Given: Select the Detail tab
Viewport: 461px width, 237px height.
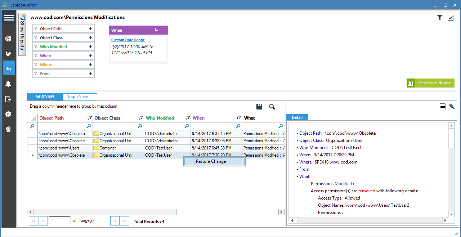Looking at the screenshot, I should coord(297,117).
